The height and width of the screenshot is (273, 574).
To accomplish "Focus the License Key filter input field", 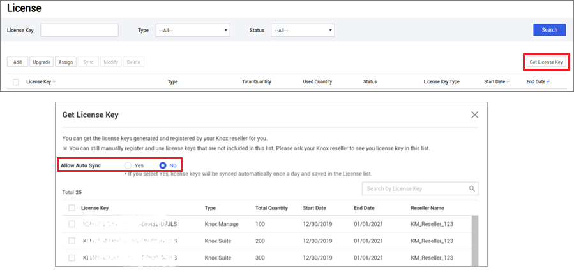I will [x=79, y=31].
